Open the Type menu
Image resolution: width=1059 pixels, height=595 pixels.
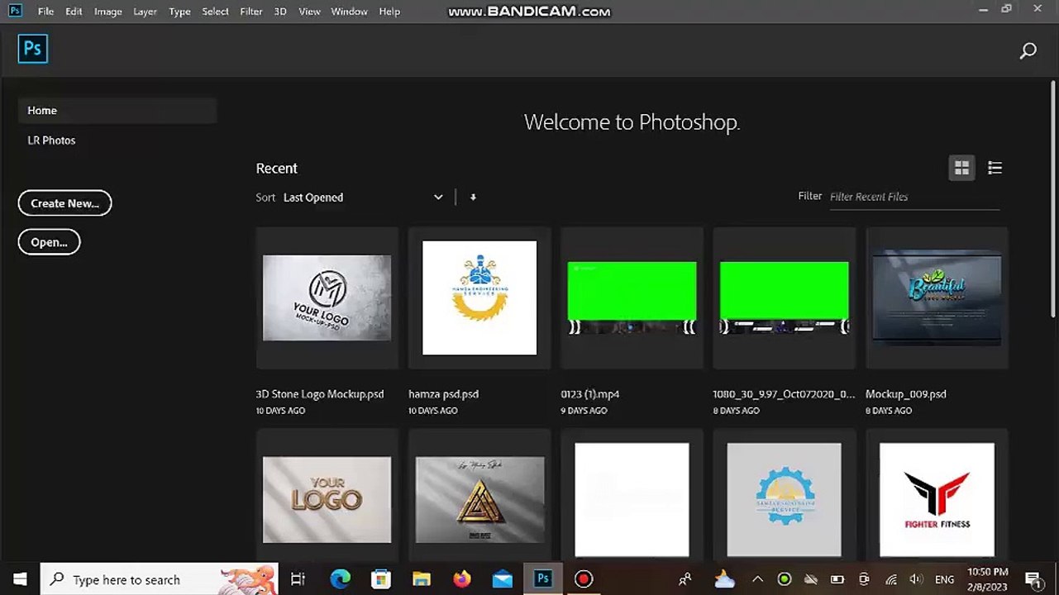(179, 12)
